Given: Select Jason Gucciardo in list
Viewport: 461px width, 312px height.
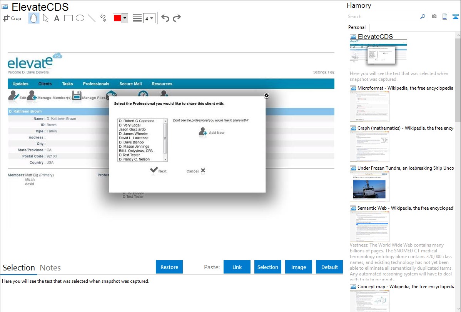Looking at the screenshot, I should point(132,129).
